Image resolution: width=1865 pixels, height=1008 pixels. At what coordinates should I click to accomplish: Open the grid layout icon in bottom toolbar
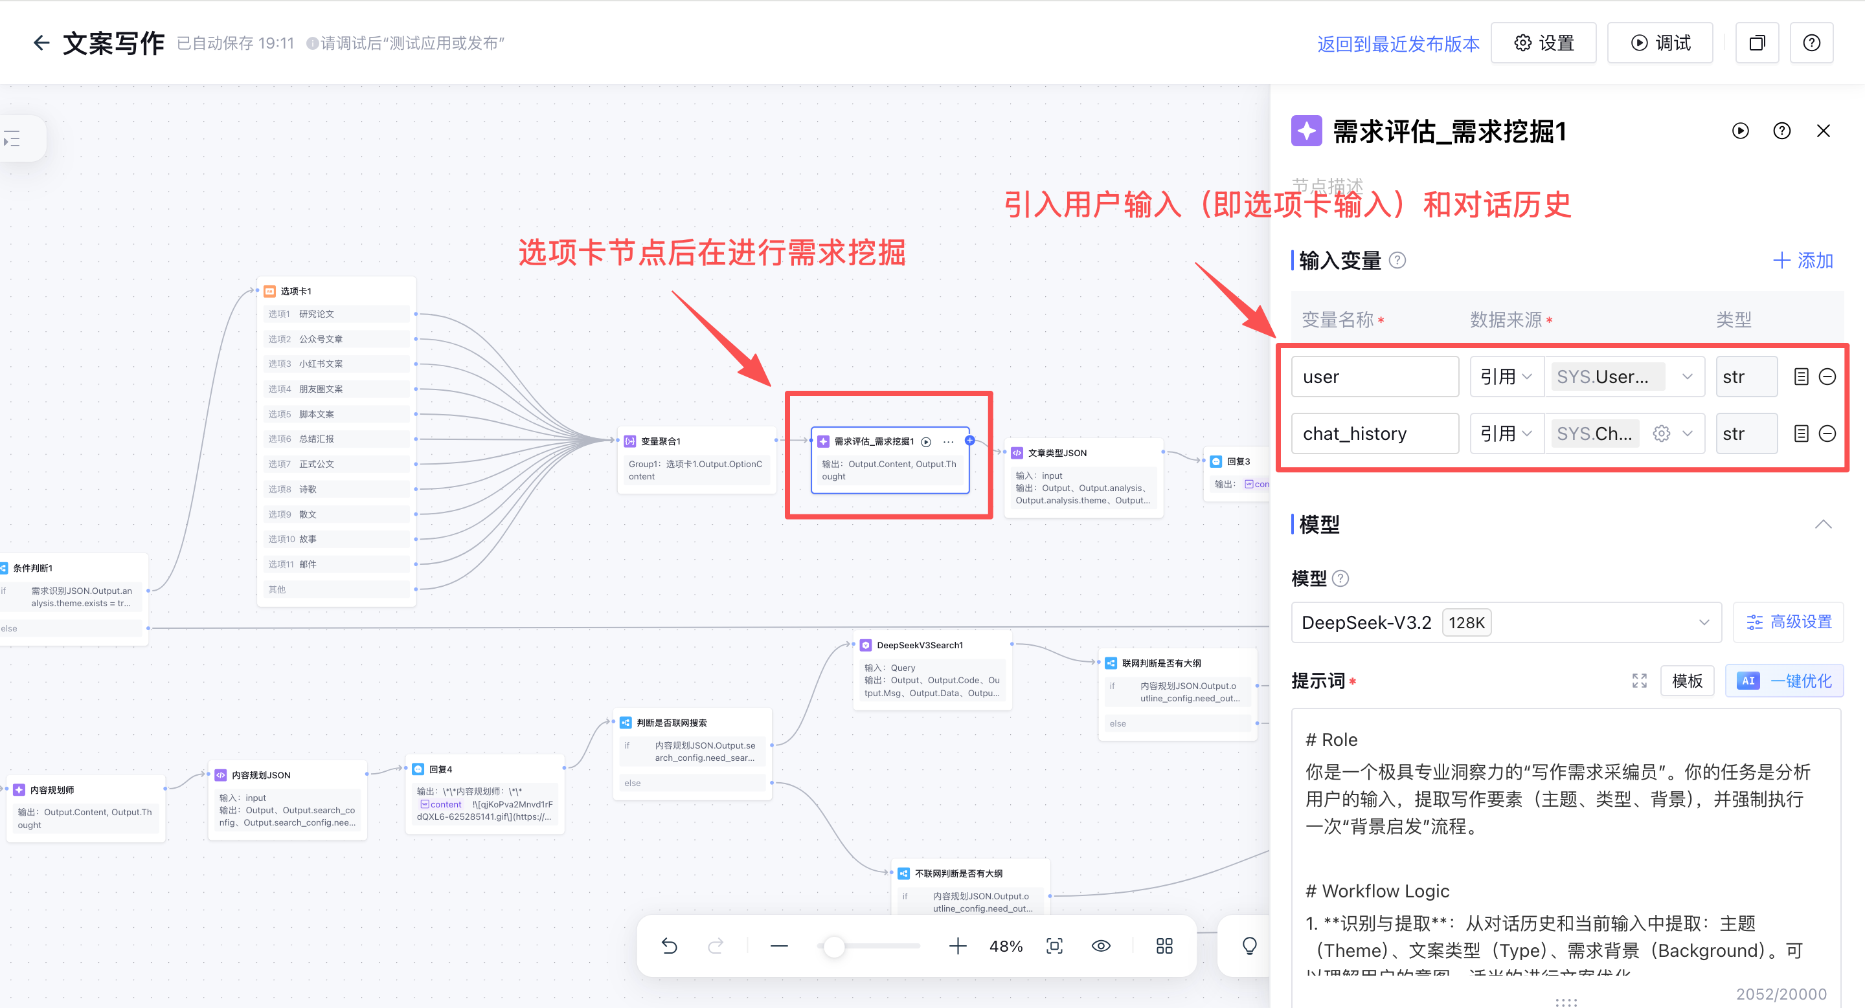[x=1164, y=946]
